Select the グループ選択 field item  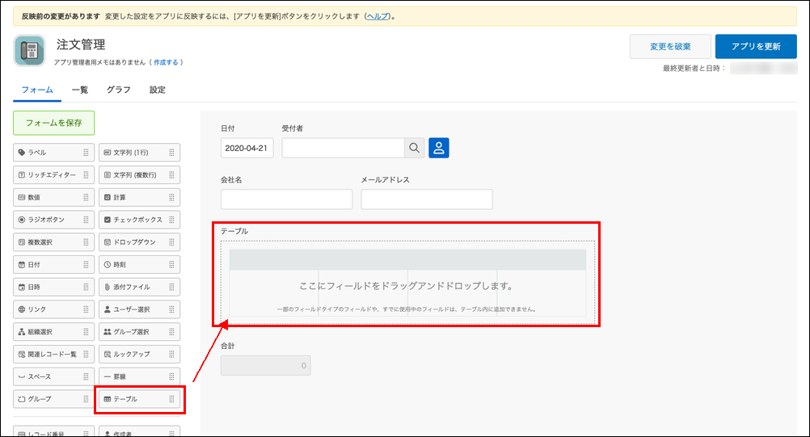140,332
